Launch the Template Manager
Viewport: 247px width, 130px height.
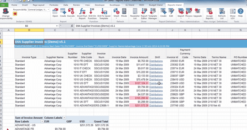pyautogui.click(x=153, y=11)
